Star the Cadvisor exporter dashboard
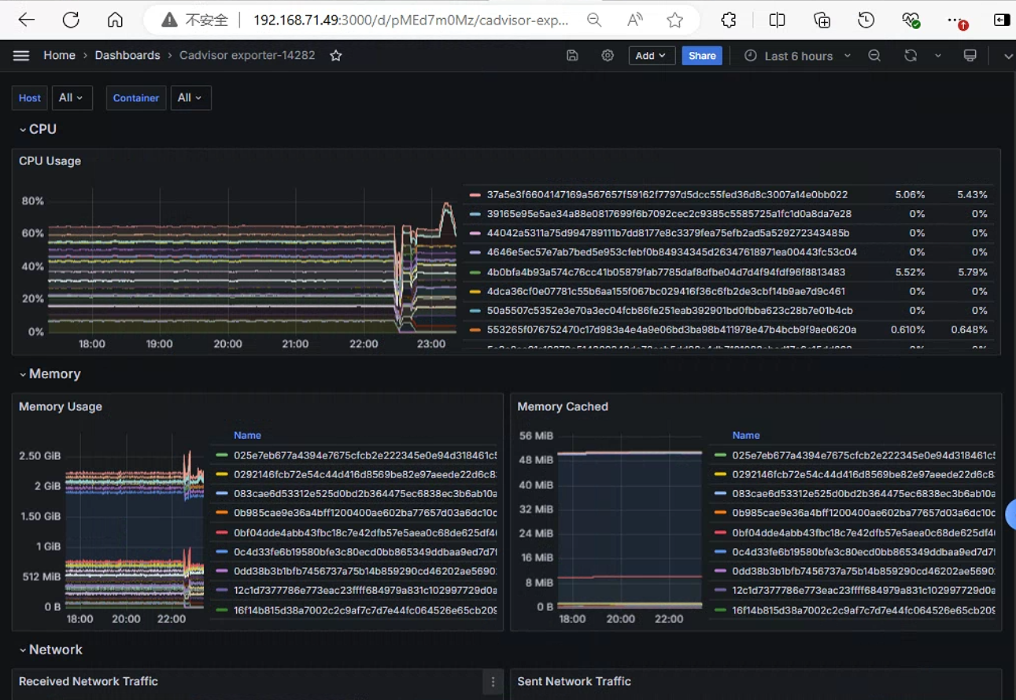Viewport: 1016px width, 700px height. coord(336,56)
